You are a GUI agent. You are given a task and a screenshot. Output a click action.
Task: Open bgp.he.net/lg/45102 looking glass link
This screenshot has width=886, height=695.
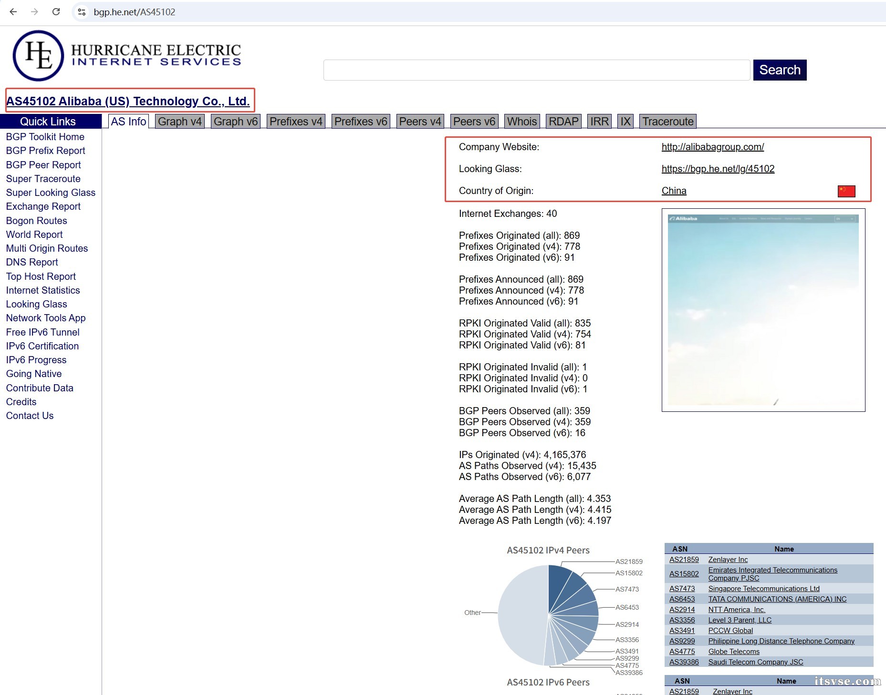[x=718, y=169]
